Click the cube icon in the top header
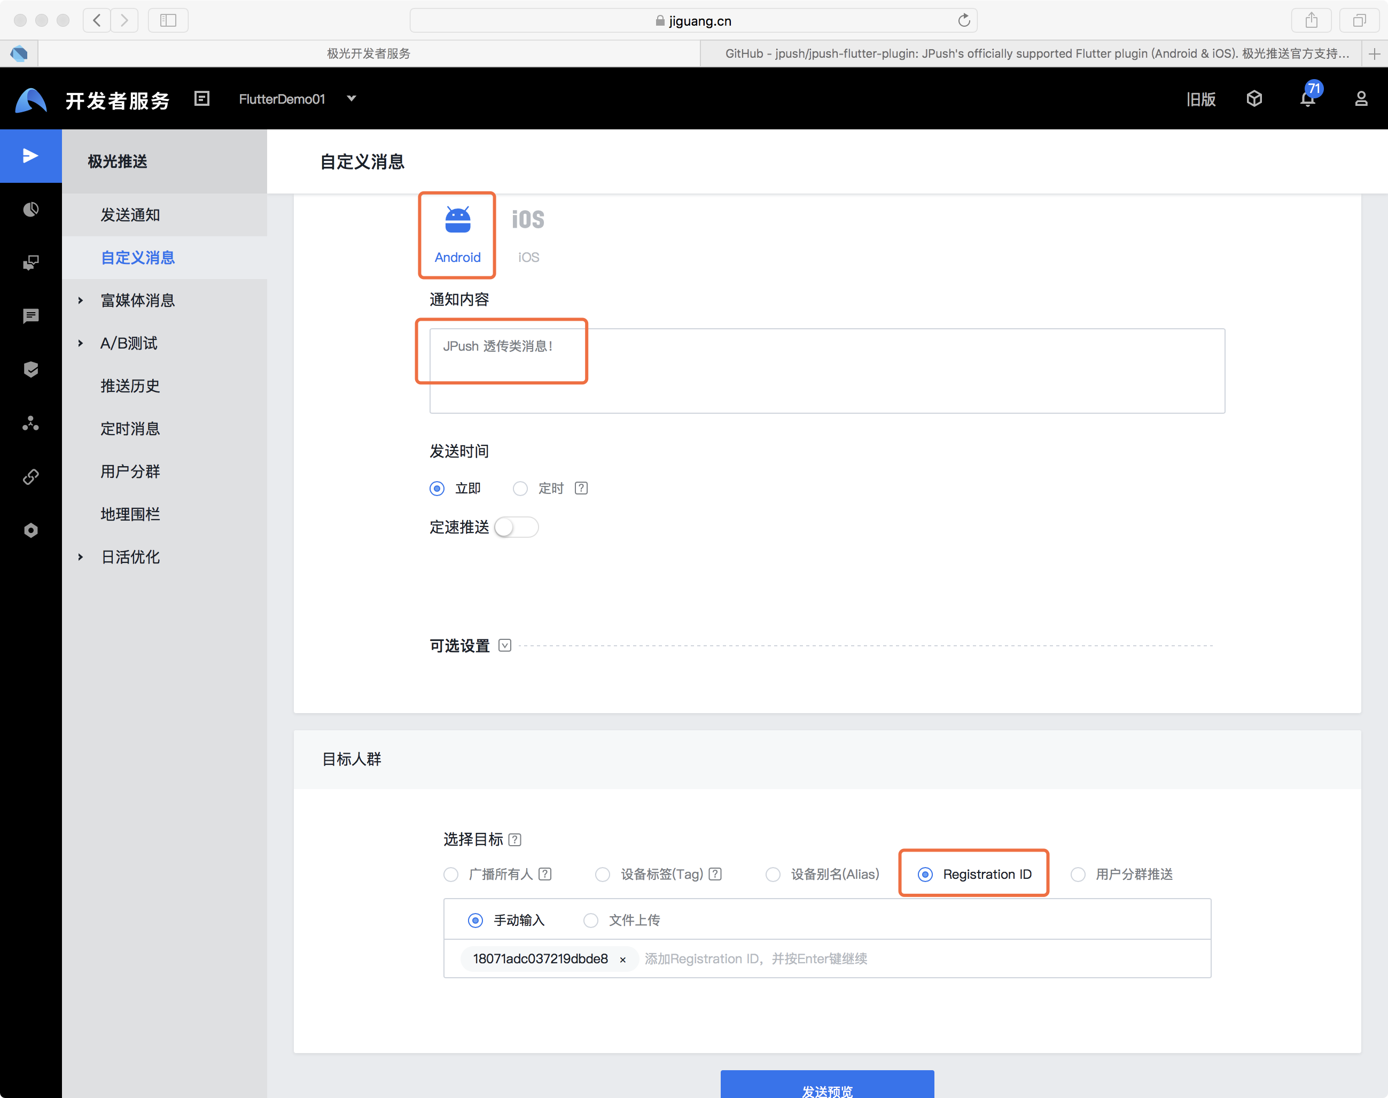The height and width of the screenshot is (1098, 1388). (1254, 99)
